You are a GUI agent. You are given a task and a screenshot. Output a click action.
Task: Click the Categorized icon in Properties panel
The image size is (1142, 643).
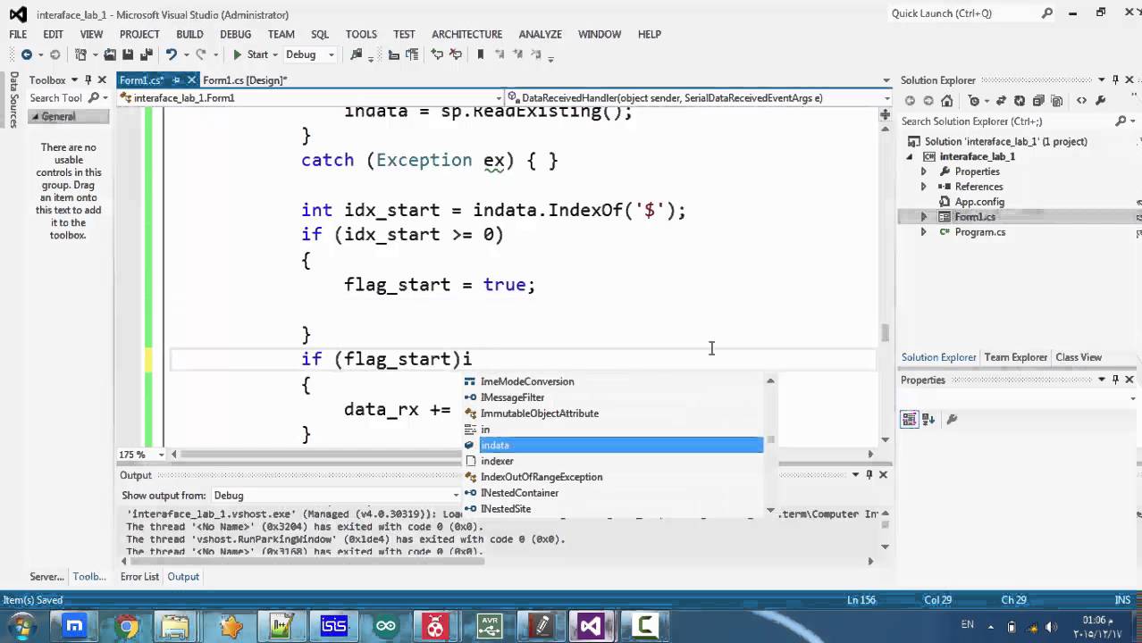910,419
